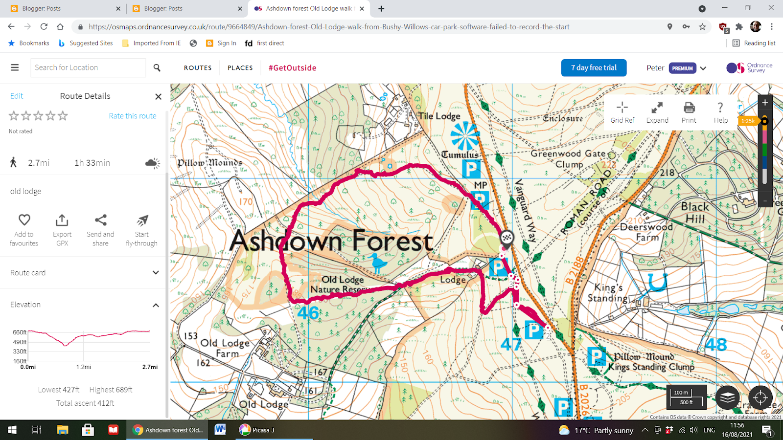The height and width of the screenshot is (440, 783).
Task: Open the hamburger menu in OS Maps
Action: coord(15,67)
